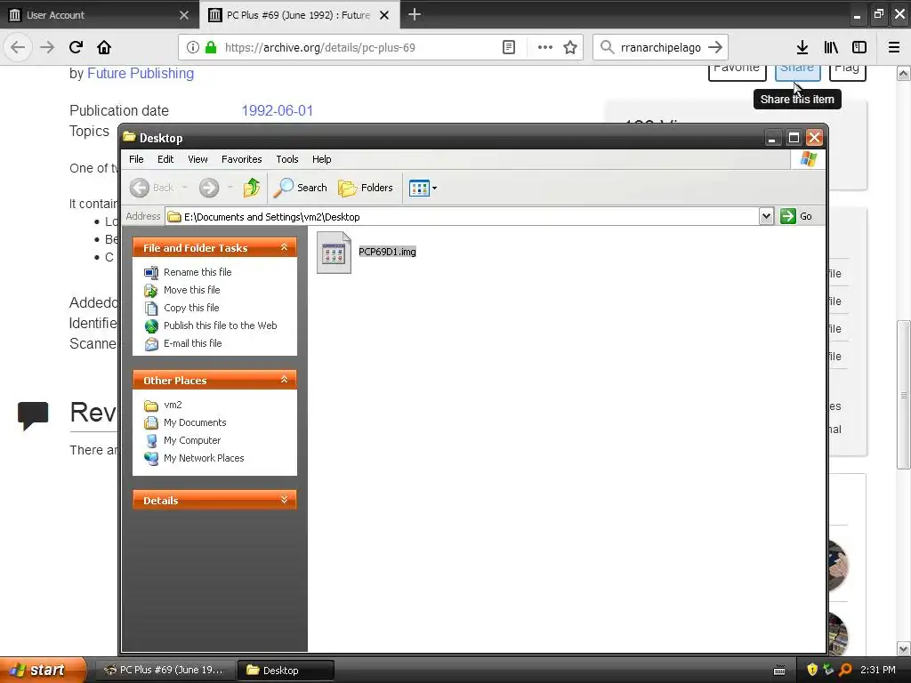Close the PC Plus #69 tab
The height and width of the screenshot is (683, 911).
pos(384,15)
